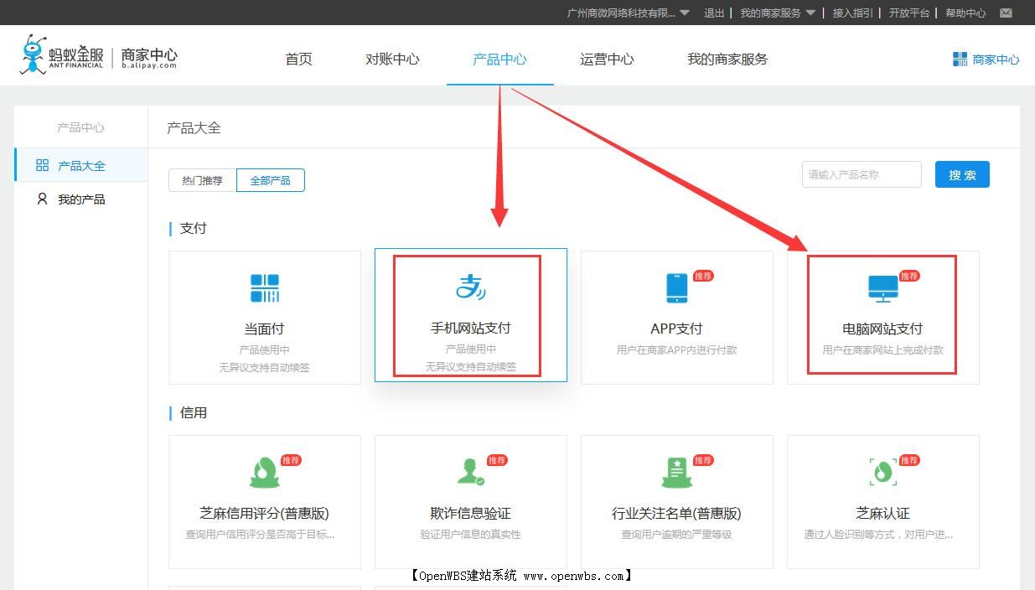
Task: Select the 手机网站支付 Alipay logo icon
Action: pyautogui.click(x=470, y=287)
